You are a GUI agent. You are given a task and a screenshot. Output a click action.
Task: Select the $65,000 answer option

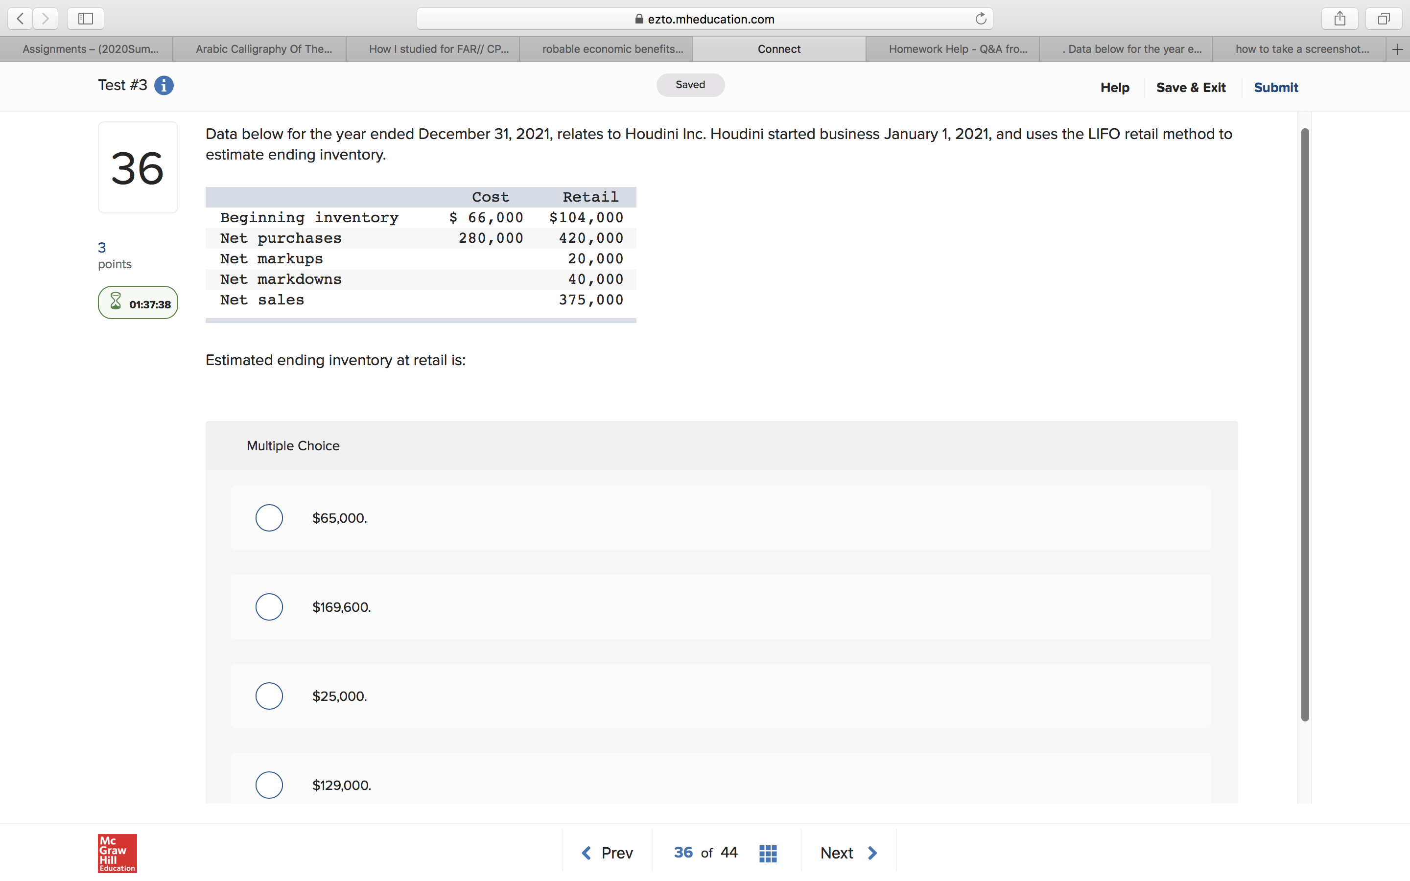tap(269, 517)
